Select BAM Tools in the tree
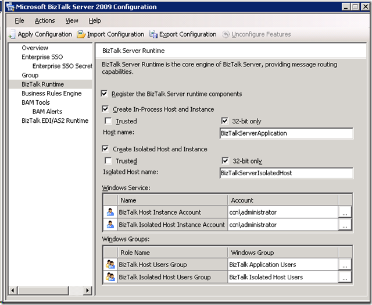372x305 pixels. click(35, 102)
